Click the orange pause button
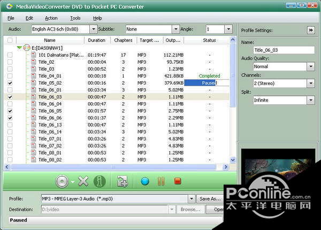This screenshot has height=230, width=321. (x=161, y=181)
